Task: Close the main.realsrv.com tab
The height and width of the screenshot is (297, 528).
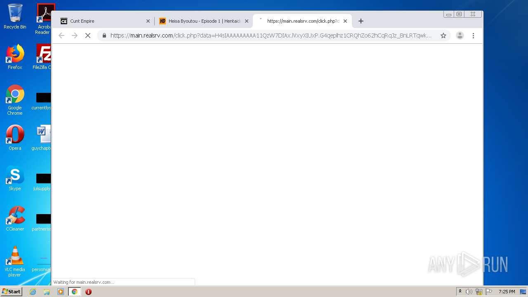Action: click(x=345, y=21)
